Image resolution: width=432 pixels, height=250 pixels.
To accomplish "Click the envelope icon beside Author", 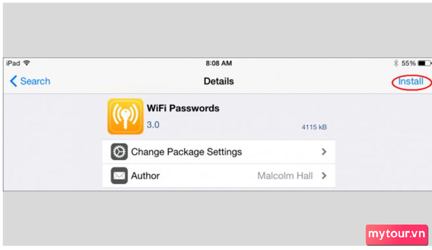I will (119, 175).
